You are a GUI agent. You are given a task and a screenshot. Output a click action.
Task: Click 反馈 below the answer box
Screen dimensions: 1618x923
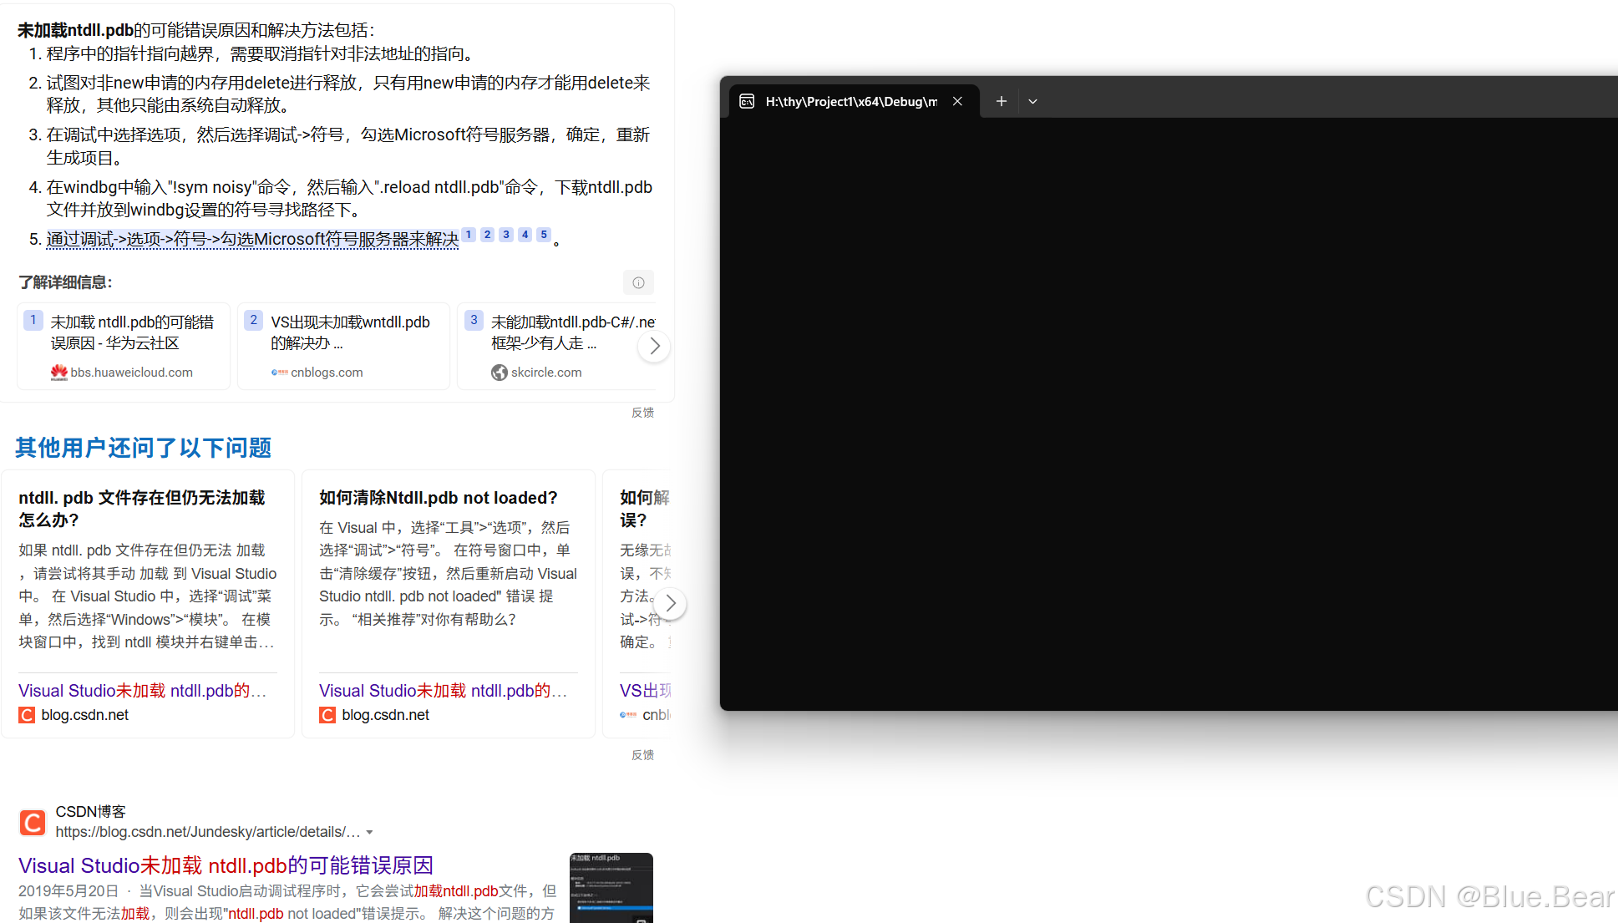point(642,413)
